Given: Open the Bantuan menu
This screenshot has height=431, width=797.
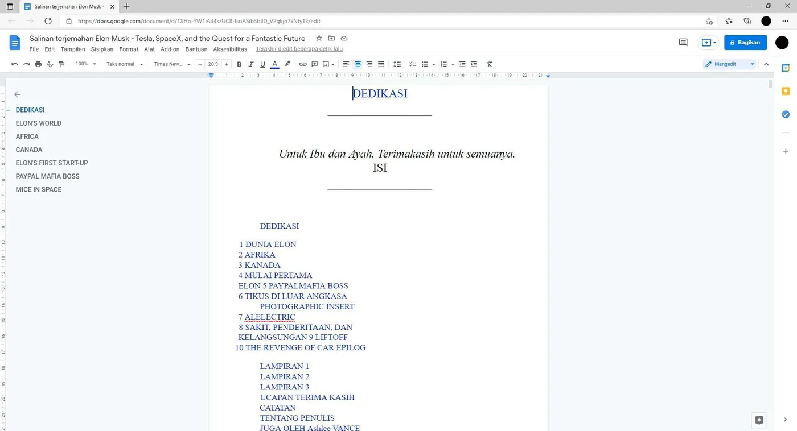Looking at the screenshot, I should click(196, 49).
